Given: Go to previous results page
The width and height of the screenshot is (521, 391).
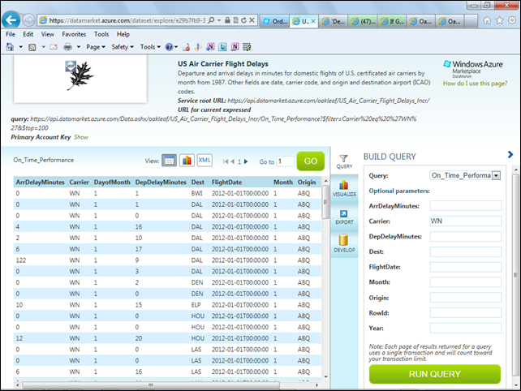Looking at the screenshot, I should click(233, 161).
